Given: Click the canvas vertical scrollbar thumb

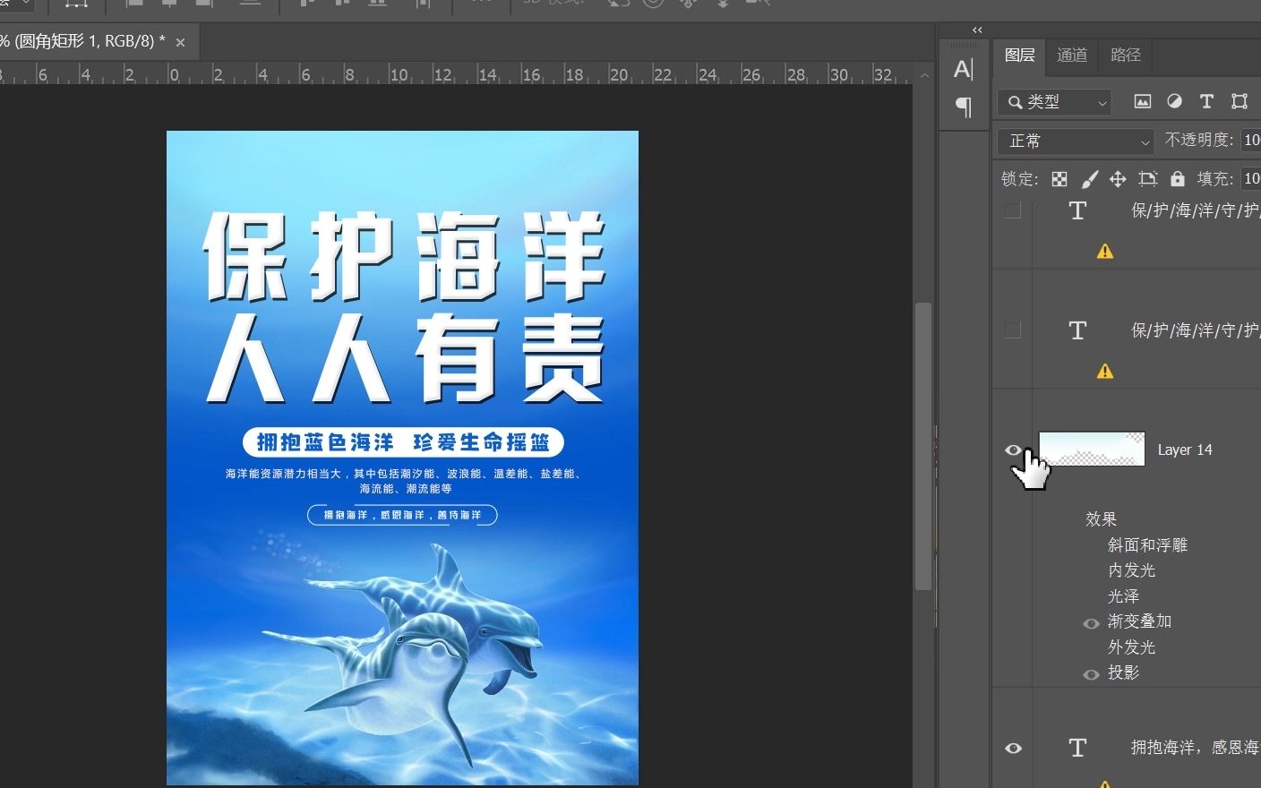Looking at the screenshot, I should (923, 446).
